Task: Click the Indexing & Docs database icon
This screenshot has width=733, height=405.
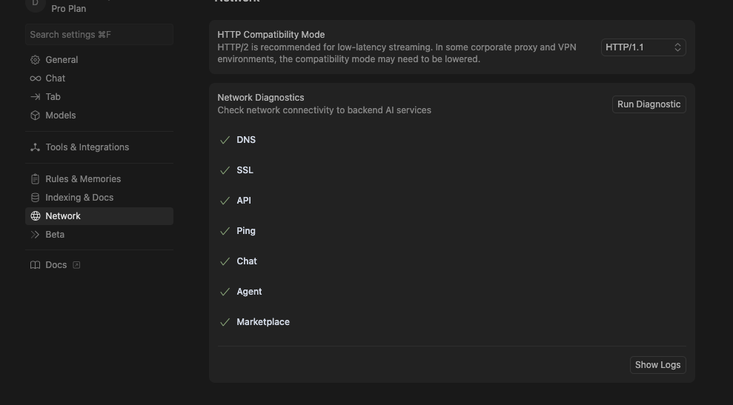Action: tap(35, 198)
